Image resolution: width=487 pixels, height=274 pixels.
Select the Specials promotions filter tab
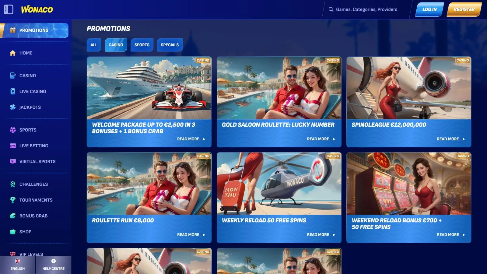click(x=170, y=45)
